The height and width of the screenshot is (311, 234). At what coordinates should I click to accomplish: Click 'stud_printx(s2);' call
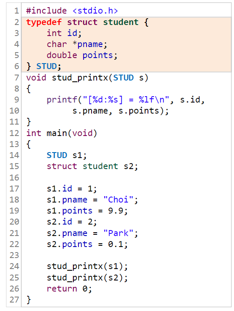pyautogui.click(x=87, y=278)
